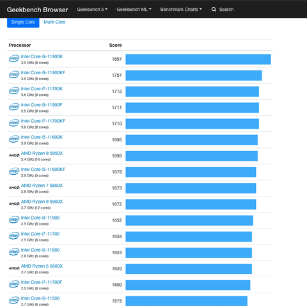
Task: Open the Intel Core i5-11600KF link
Action: click(x=43, y=169)
